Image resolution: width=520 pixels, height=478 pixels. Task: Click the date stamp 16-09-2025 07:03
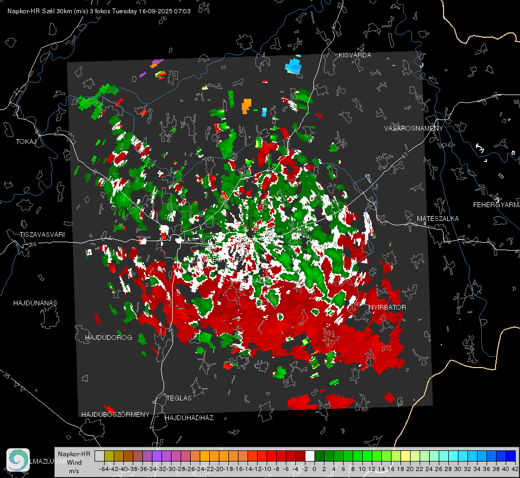(165, 11)
